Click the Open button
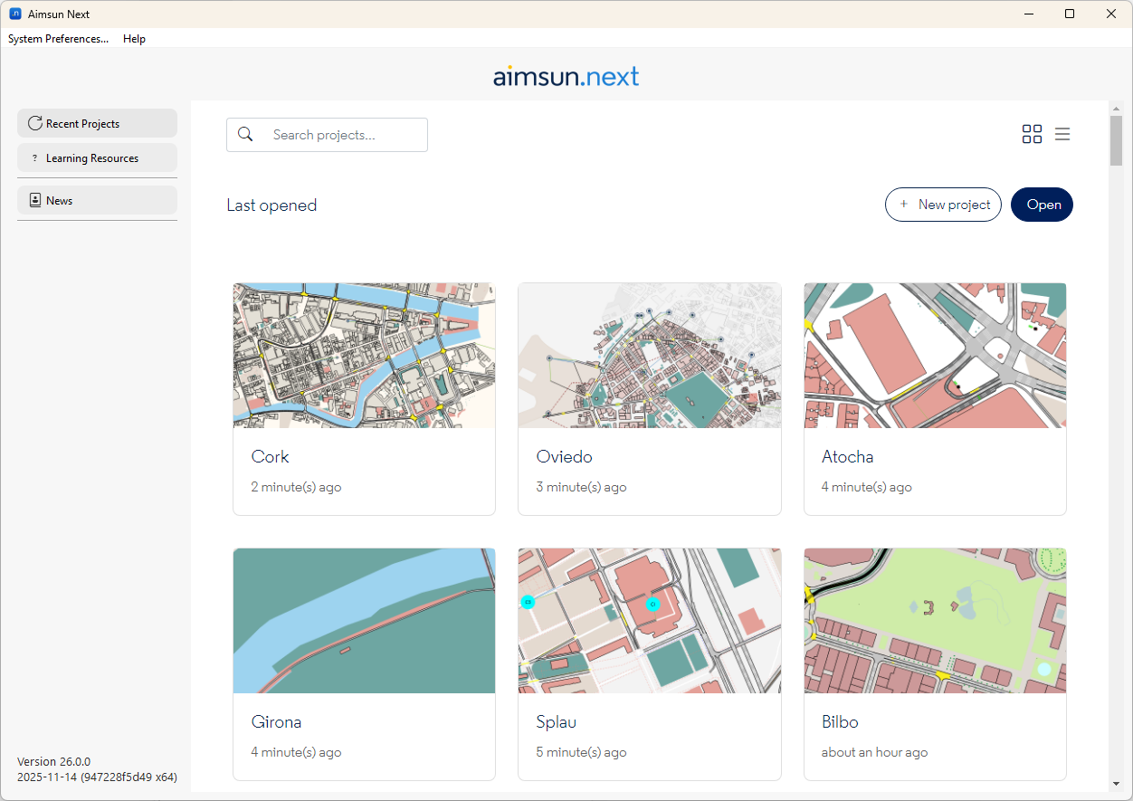The width and height of the screenshot is (1133, 801). pyautogui.click(x=1042, y=205)
